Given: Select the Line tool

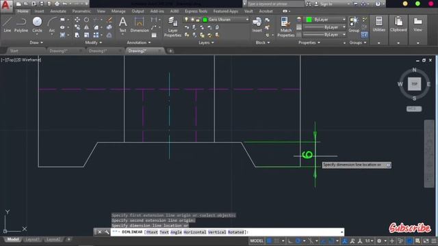Looking at the screenshot, I should (8, 25).
